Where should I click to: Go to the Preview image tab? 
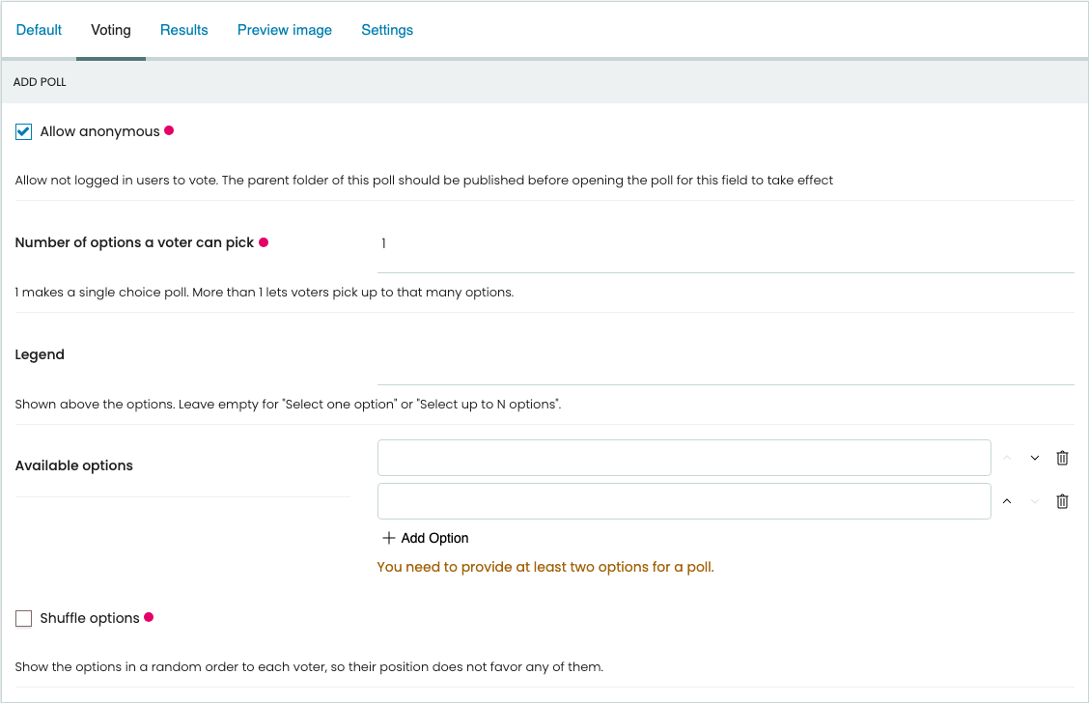pyautogui.click(x=285, y=30)
